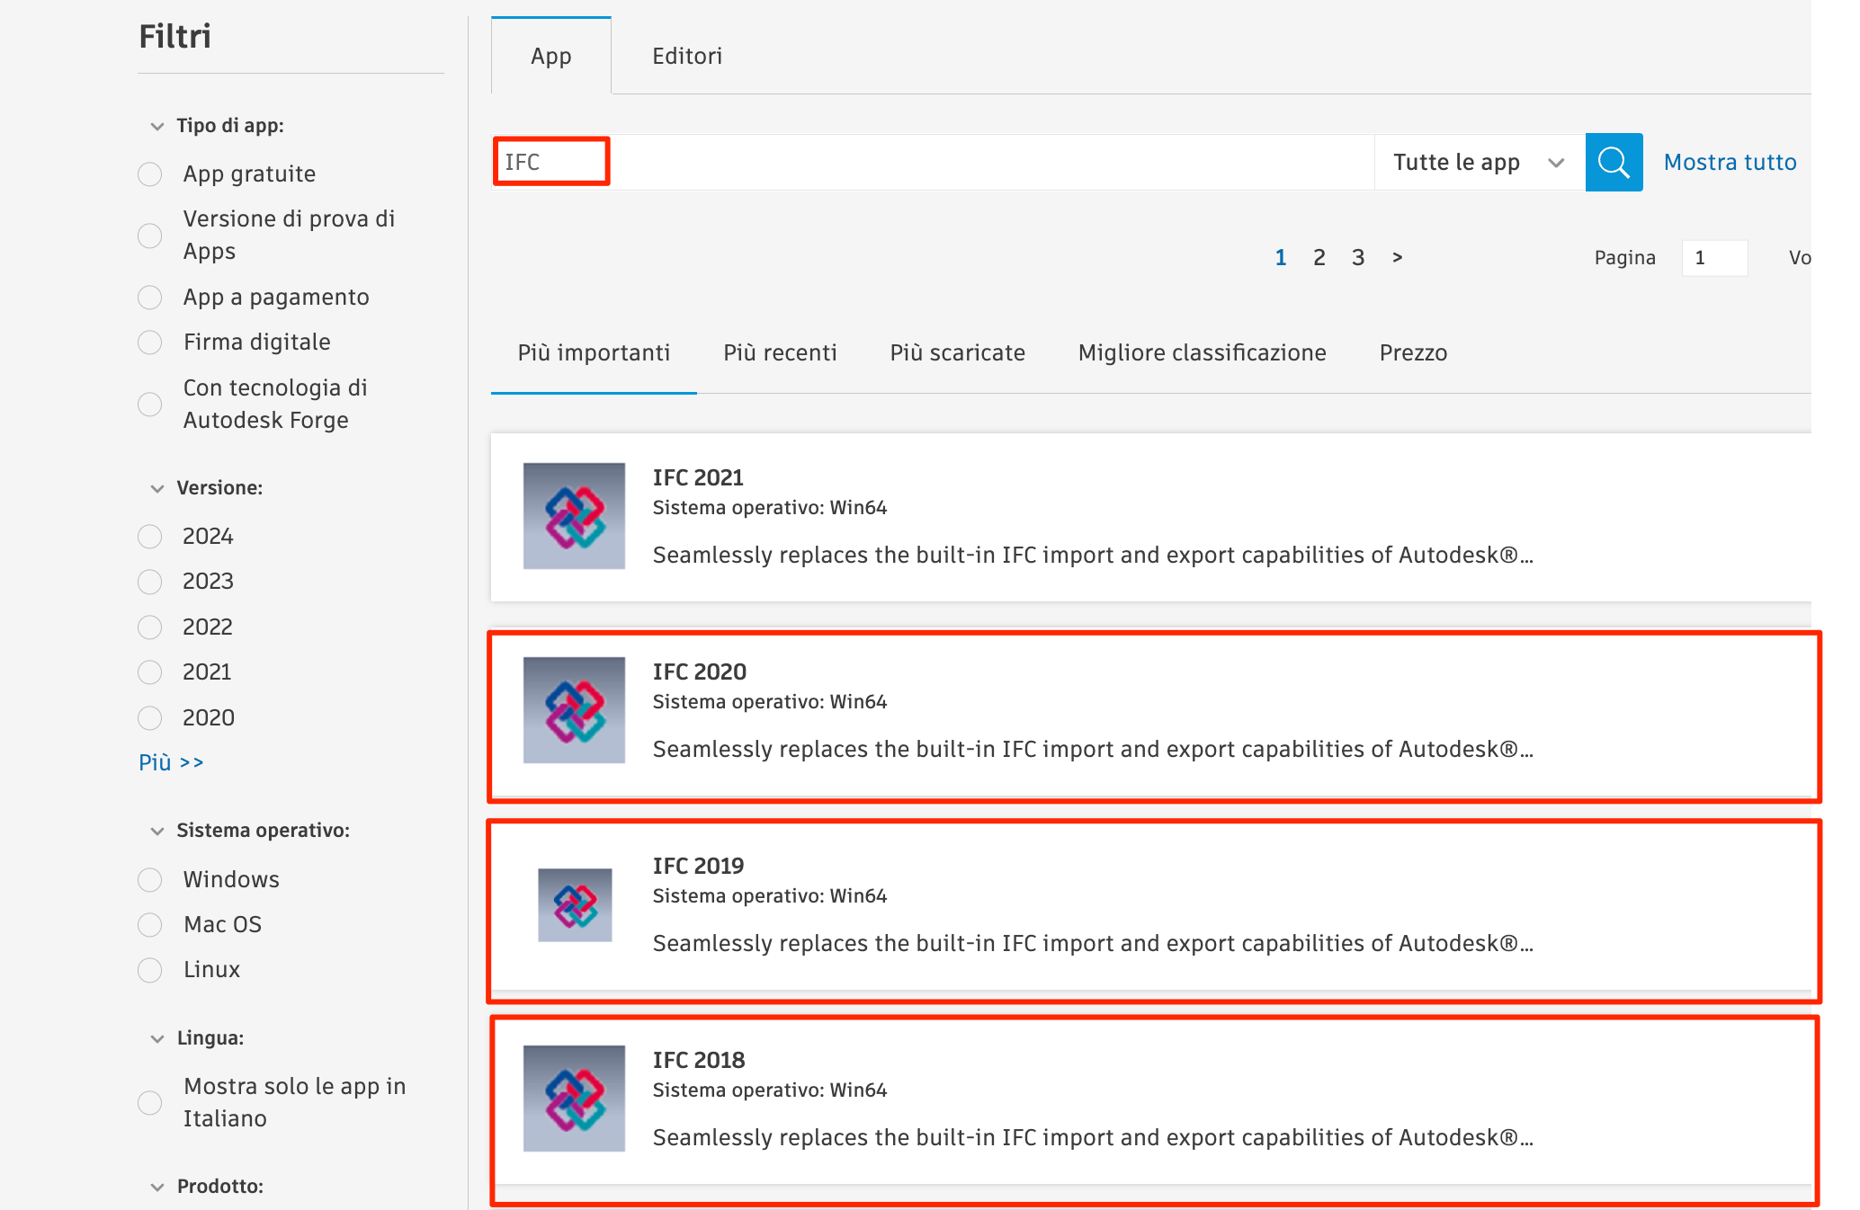Filter by Linux operating system
Viewport: 1860px width, 1210px height.
coord(150,970)
